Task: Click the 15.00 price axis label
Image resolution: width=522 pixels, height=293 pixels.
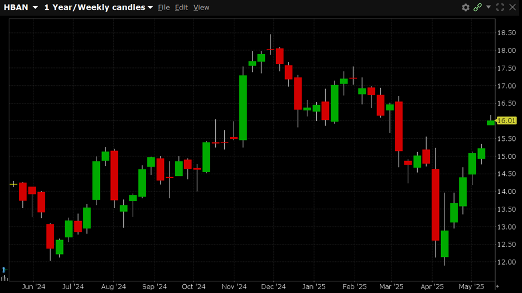Action: (x=506, y=156)
